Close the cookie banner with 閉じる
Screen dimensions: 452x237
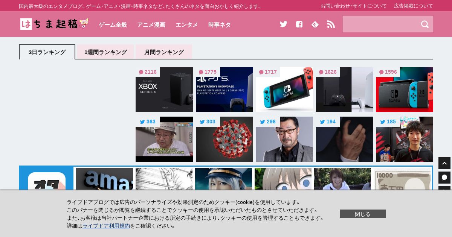click(363, 214)
